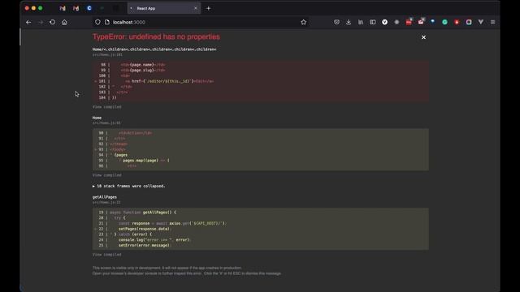
Task: Click the gray gear-like extension icon
Action: [396, 22]
